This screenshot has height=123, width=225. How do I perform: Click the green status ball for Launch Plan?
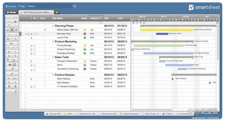[85, 38]
